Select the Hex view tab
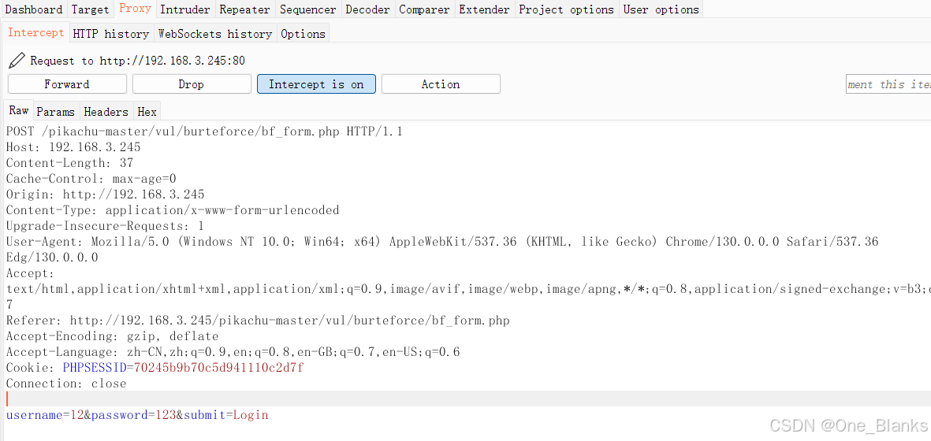This screenshot has width=931, height=441. pos(147,112)
